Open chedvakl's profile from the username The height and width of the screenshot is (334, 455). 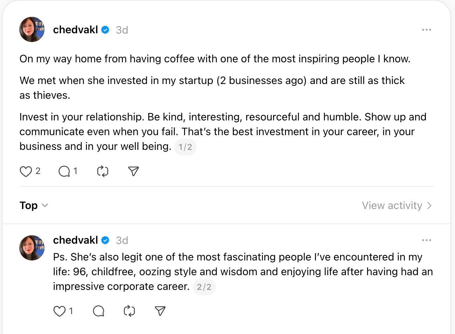click(x=75, y=30)
